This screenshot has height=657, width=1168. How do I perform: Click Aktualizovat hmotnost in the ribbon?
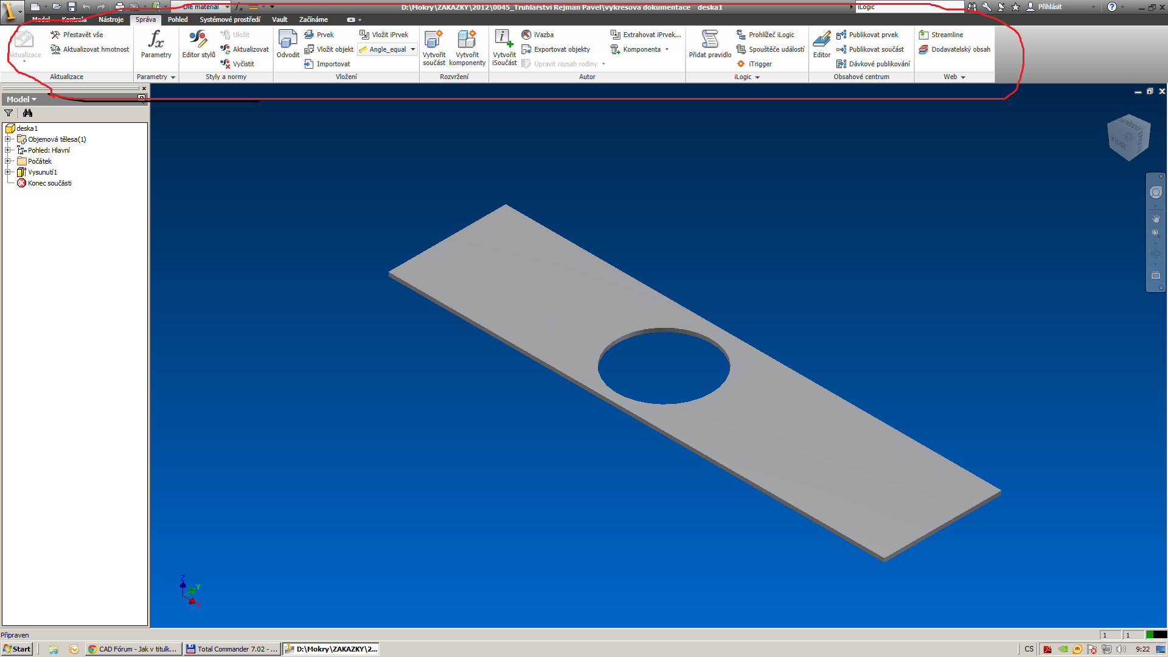(x=90, y=49)
